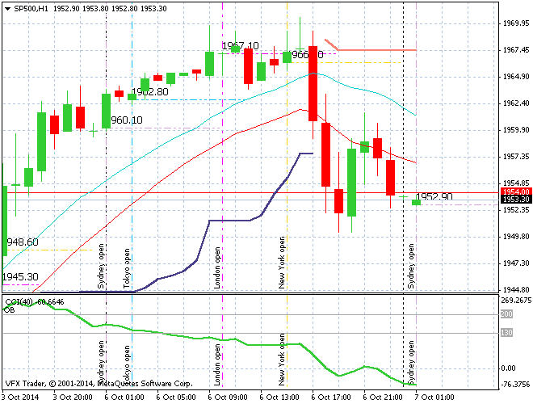533x404 pixels.
Task: Click the 3 Oct 2014 date on time axis
Action: tap(20, 398)
